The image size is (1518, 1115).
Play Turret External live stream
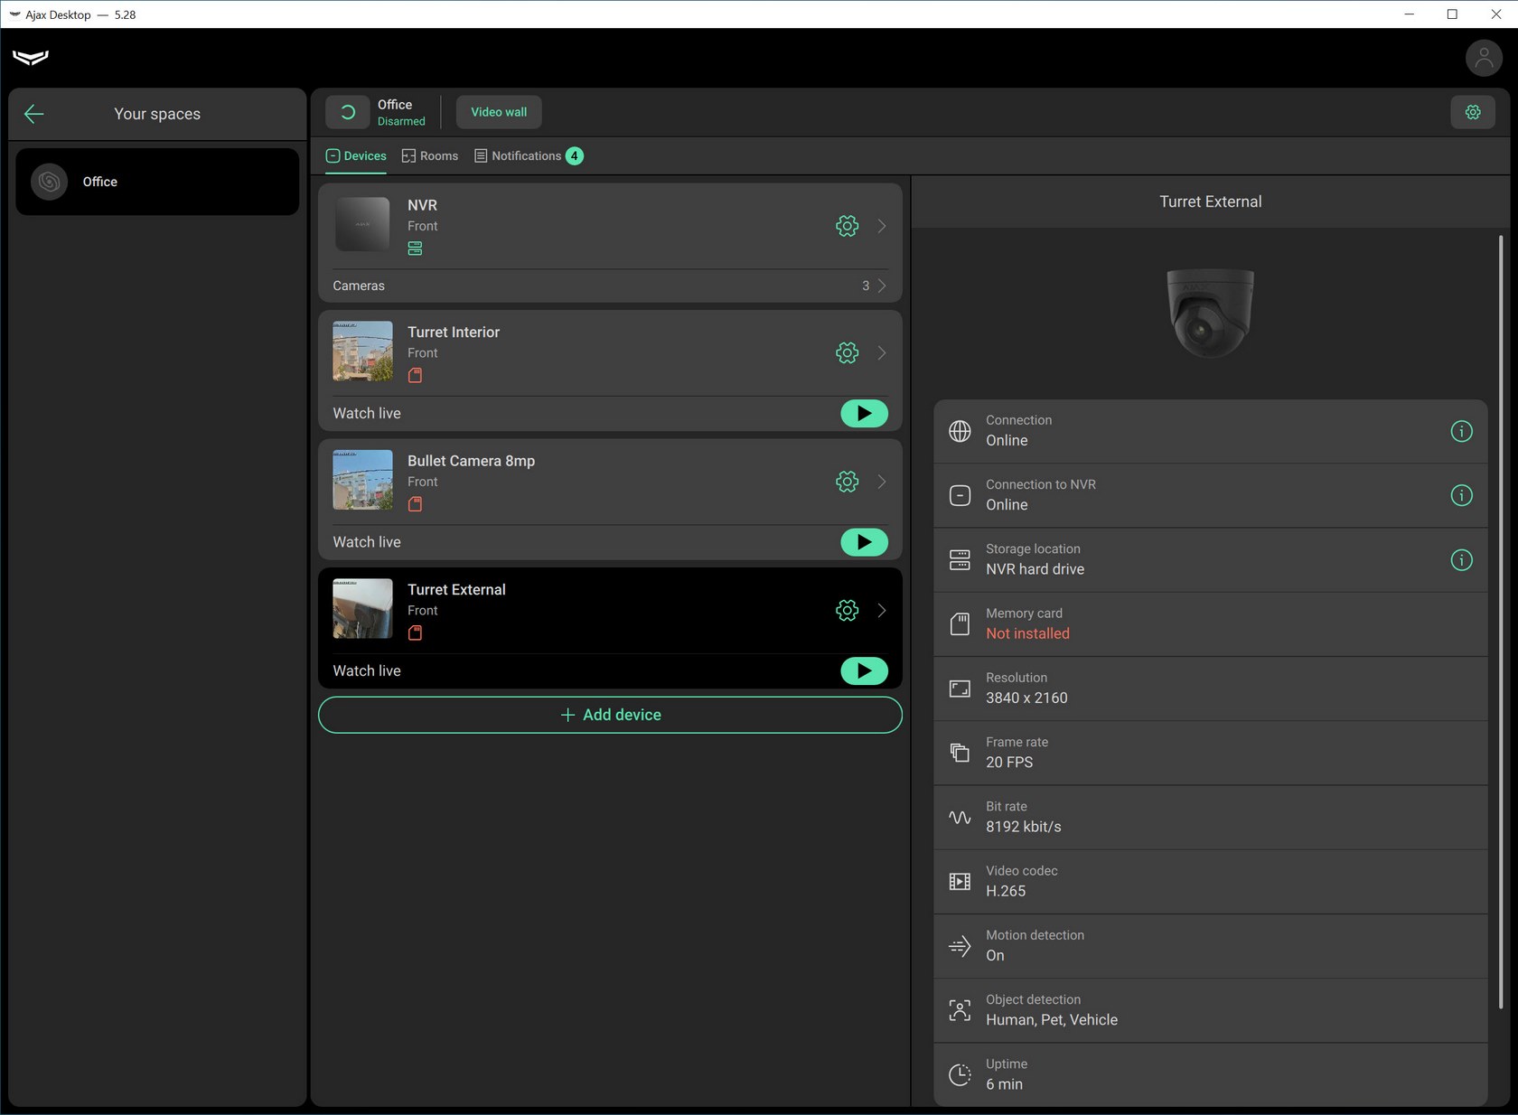[x=864, y=671]
